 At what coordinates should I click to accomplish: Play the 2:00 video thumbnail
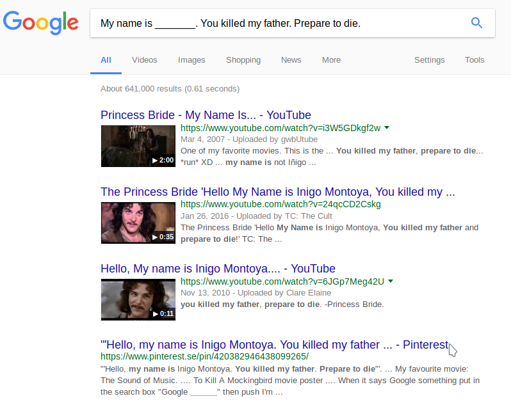click(x=138, y=146)
